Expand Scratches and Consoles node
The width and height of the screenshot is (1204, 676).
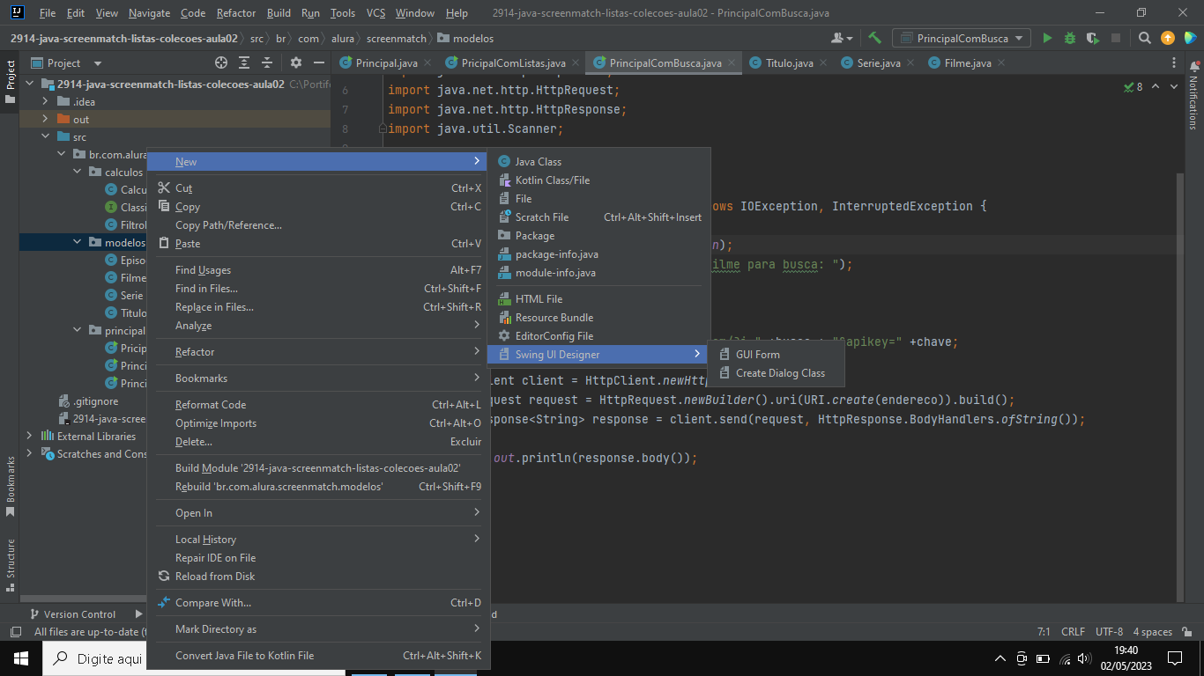(31, 454)
